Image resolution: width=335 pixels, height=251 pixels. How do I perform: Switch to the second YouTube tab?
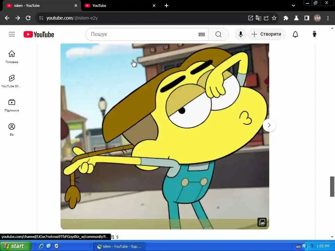pyautogui.click(x=121, y=6)
